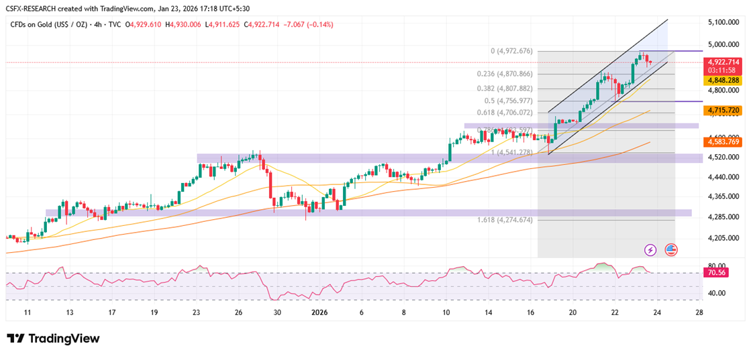751x356 pixels.
Task: Click the orange moving average label 4,715.720
Action: (723, 111)
